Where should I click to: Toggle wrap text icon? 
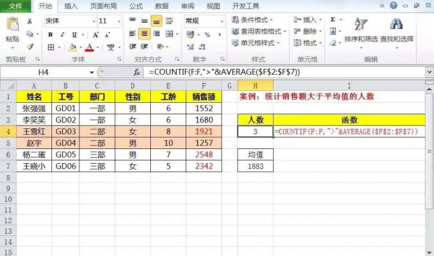(169, 21)
